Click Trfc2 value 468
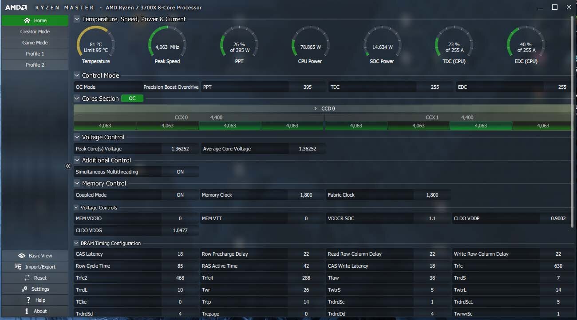The image size is (577, 320). point(180,278)
